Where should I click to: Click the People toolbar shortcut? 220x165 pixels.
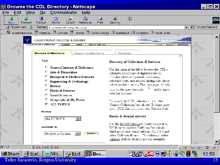click(x=77, y=33)
